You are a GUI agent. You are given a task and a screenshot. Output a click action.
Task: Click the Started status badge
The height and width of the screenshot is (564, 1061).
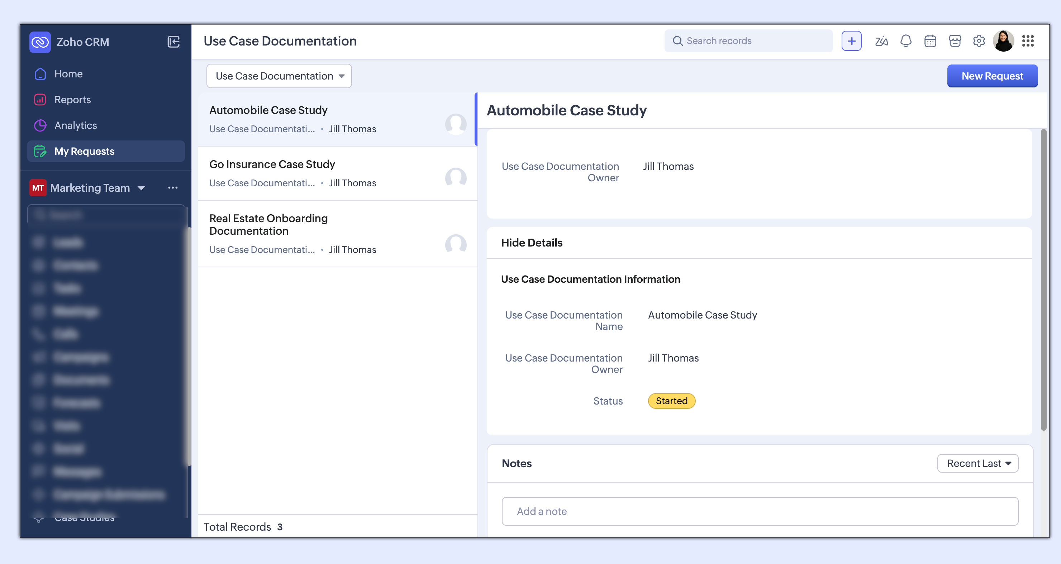click(x=671, y=401)
